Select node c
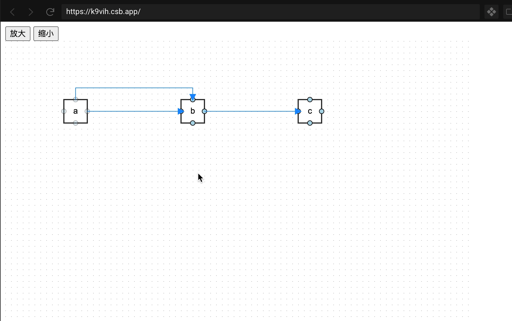 coord(310,111)
